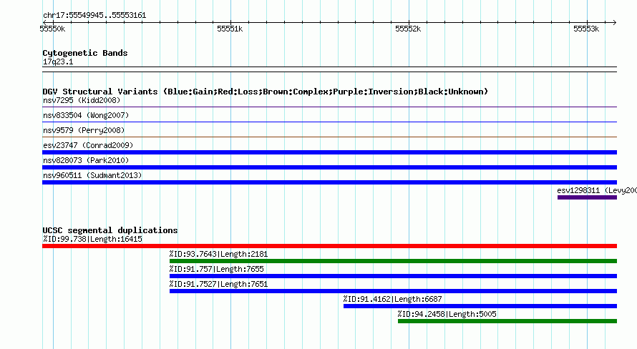
Task: Click the %ID:91.7527|Length:7651 label
Action: 218,284
